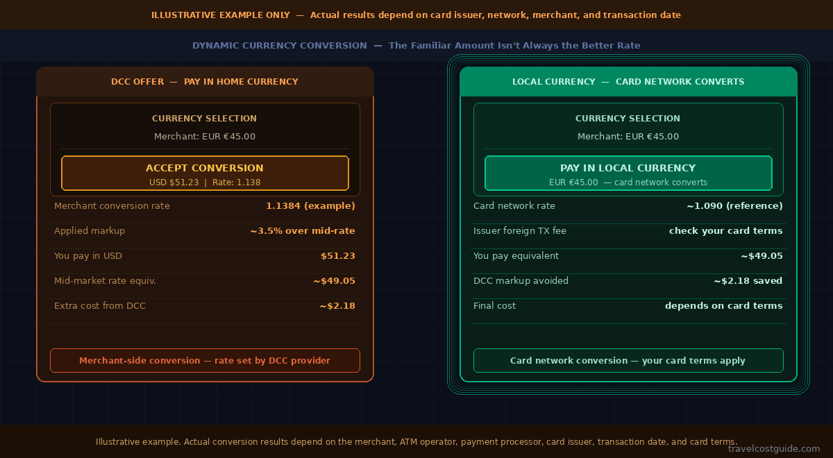833x458 pixels.
Task: Click 'CURRENCY SELECTION' heading in the DCC offer card
Action: [205, 119]
